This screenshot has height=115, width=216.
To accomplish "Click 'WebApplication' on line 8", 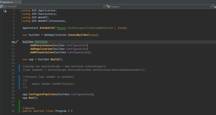I will click(55, 35).
